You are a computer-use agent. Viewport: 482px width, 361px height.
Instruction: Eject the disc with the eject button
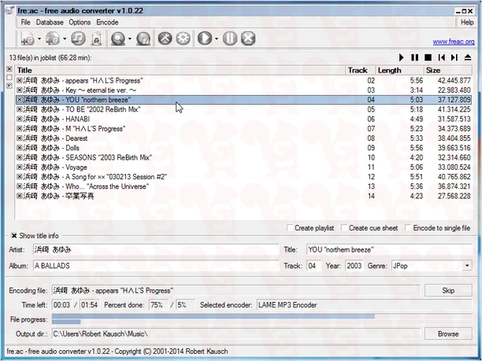click(x=468, y=57)
